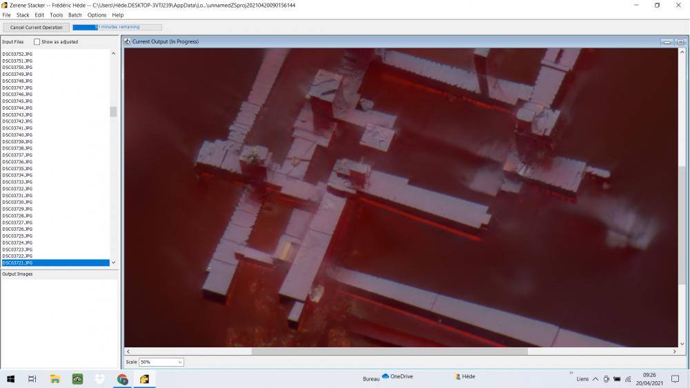Enable the Show as adjusted checkbox
The width and height of the screenshot is (690, 388).
pos(37,42)
